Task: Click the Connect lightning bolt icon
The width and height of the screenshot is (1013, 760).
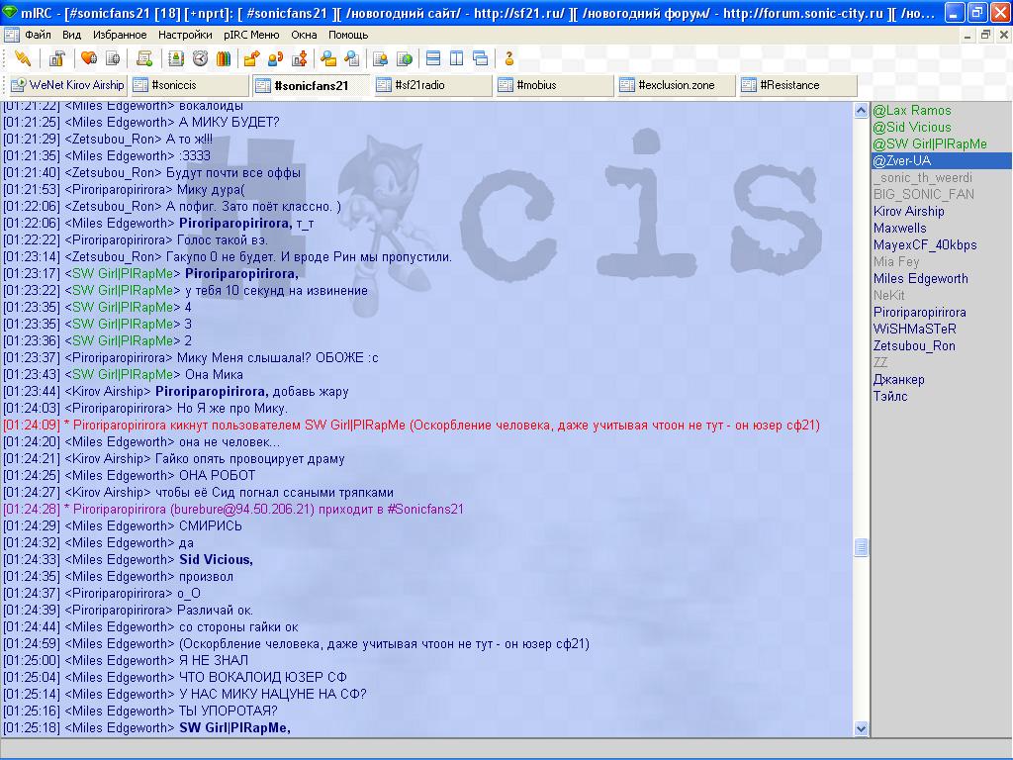Action: point(22,58)
